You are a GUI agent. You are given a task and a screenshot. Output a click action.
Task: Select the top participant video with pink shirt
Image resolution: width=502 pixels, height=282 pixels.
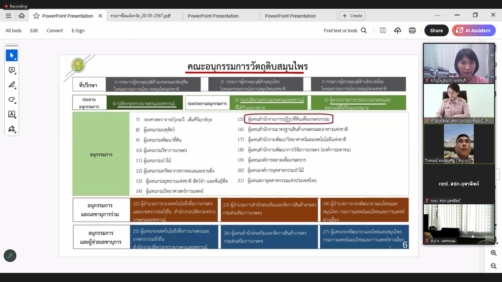point(459,63)
